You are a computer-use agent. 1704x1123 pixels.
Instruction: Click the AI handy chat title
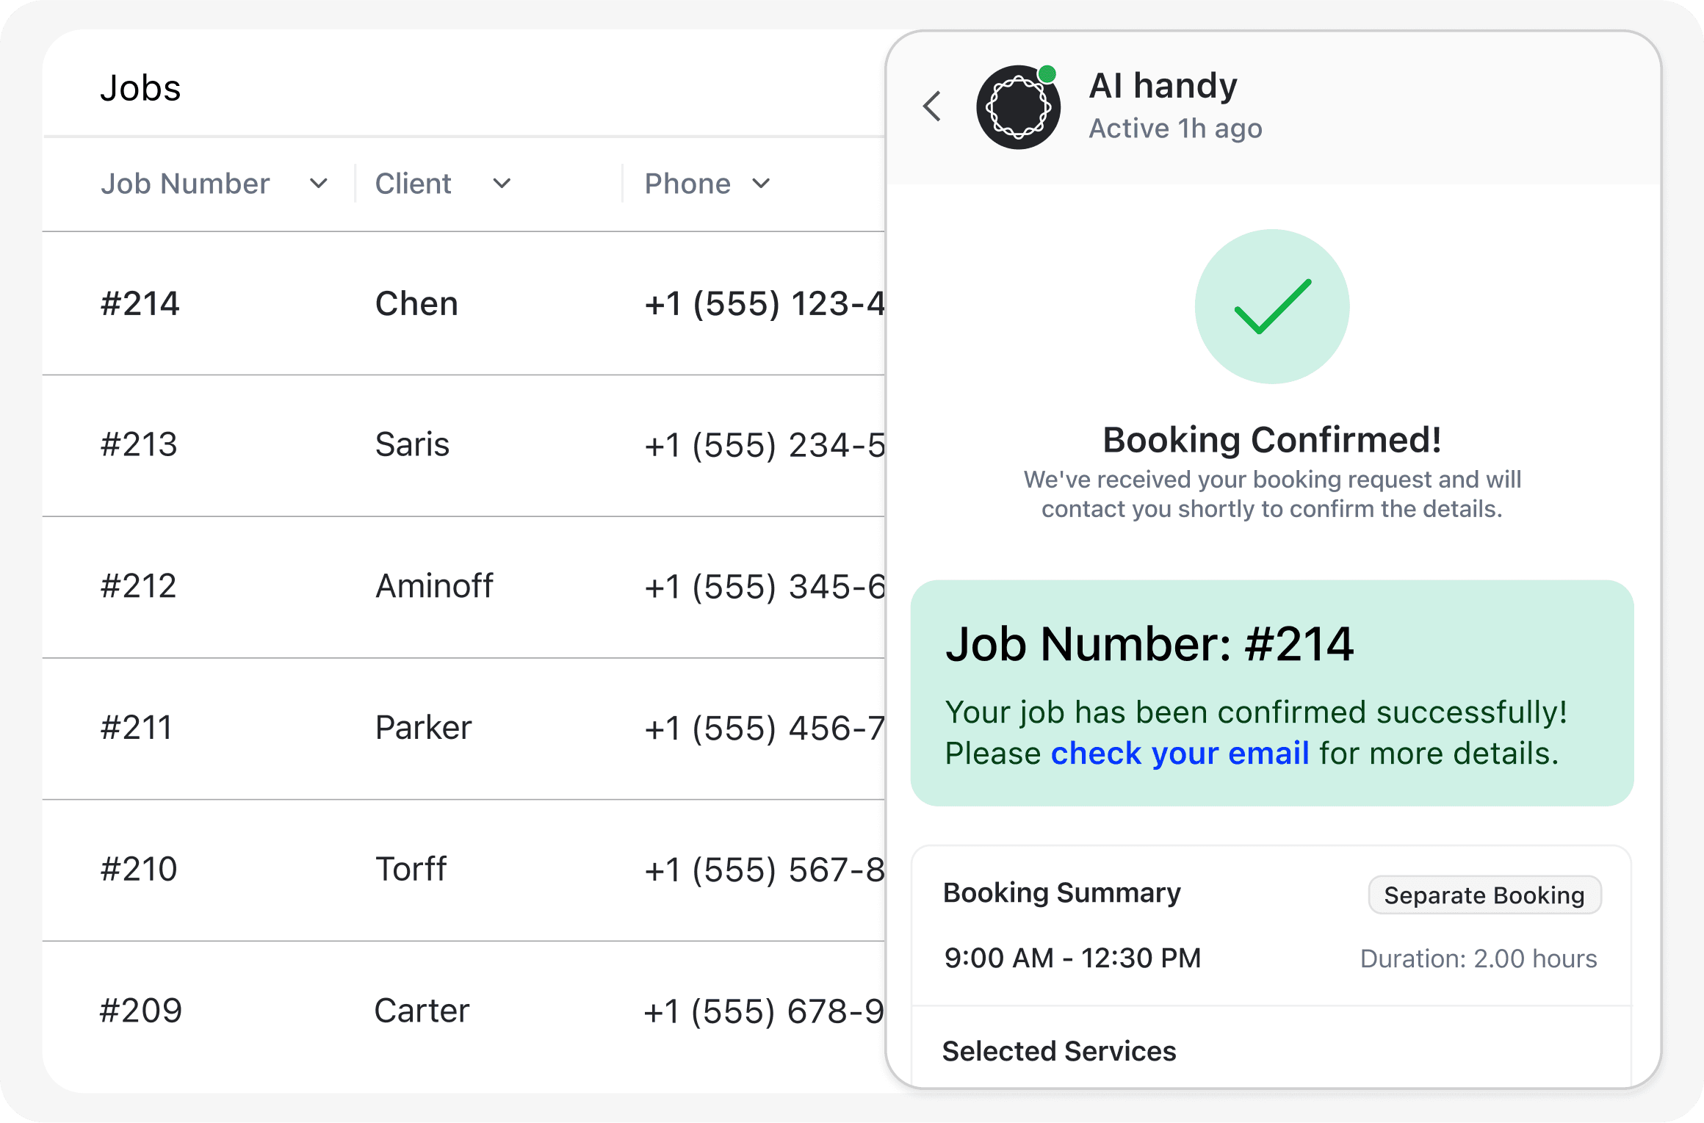pos(1163,86)
